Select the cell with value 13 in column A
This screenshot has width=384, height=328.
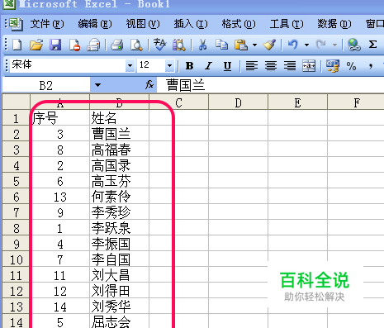(x=59, y=197)
